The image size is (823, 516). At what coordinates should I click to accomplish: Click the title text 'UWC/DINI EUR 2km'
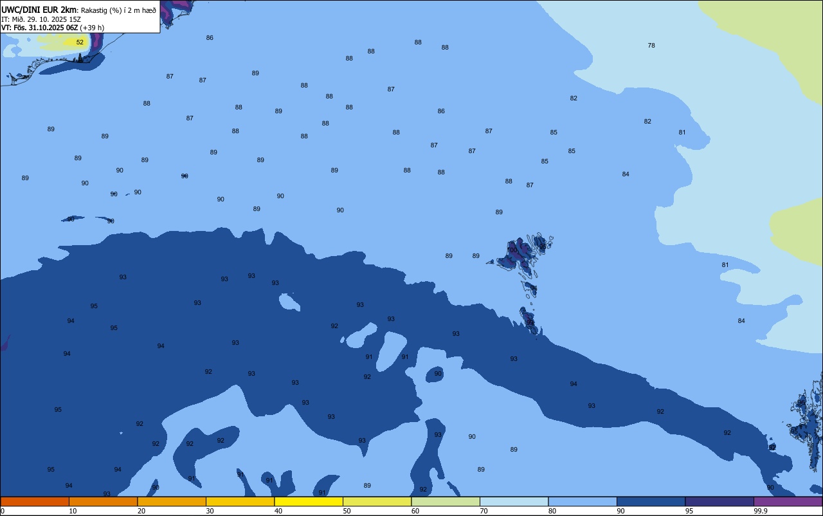[x=39, y=10]
